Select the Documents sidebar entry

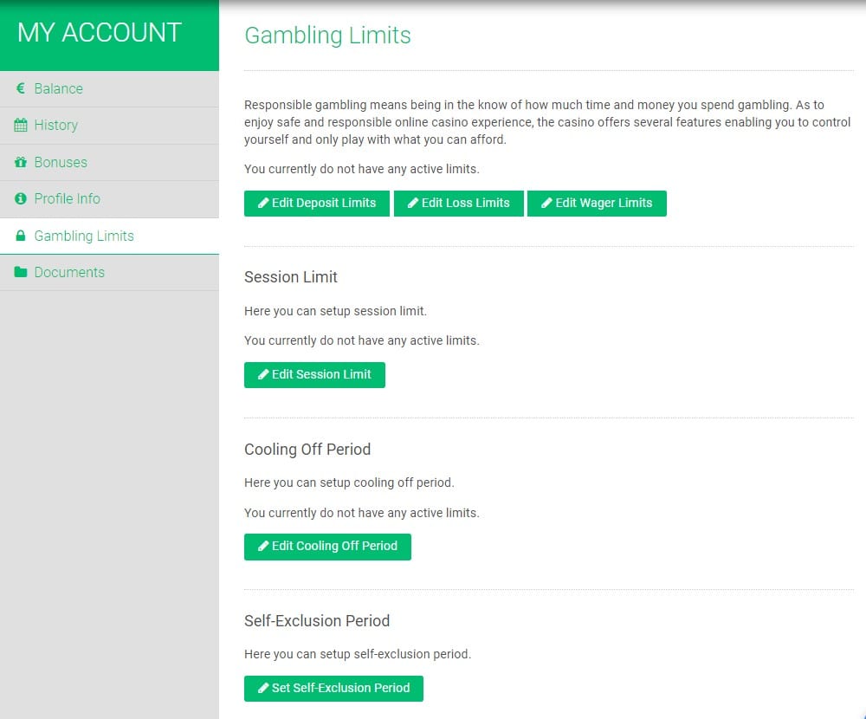click(69, 273)
